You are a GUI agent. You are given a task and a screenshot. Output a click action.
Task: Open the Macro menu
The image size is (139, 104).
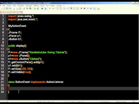(42, 6)
